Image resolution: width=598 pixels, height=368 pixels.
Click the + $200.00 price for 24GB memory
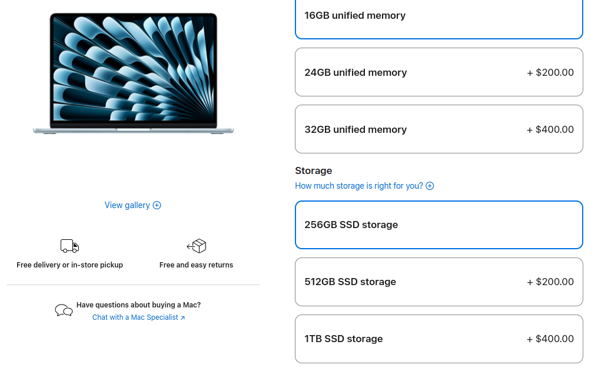pyautogui.click(x=550, y=72)
